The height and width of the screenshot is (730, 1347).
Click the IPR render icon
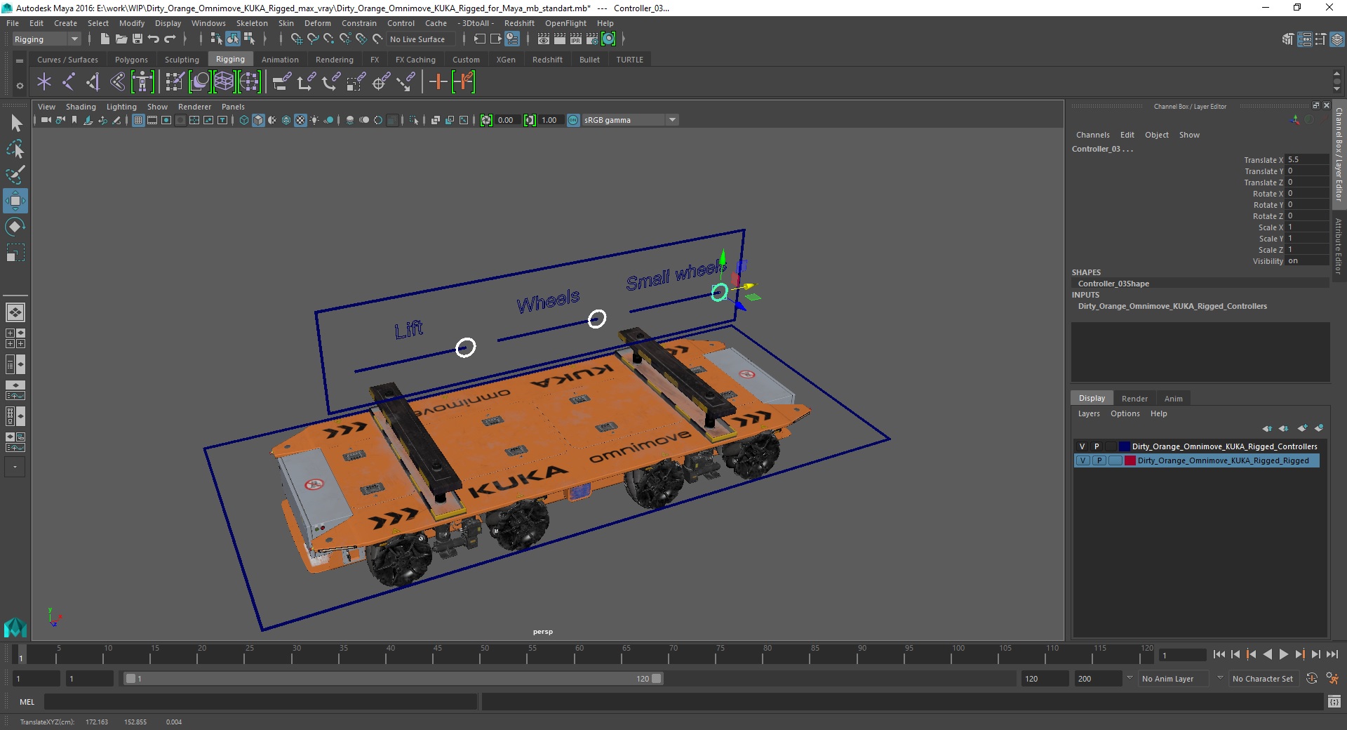coord(576,39)
